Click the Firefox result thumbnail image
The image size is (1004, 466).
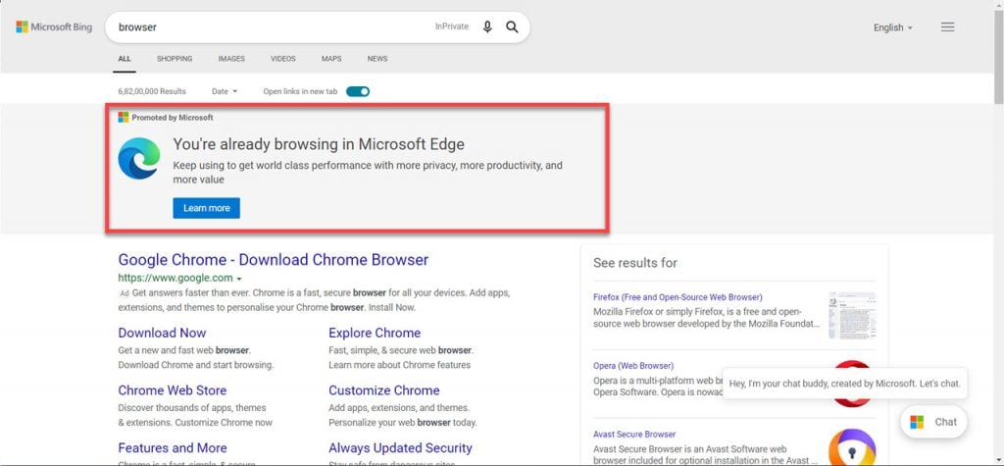tap(852, 315)
